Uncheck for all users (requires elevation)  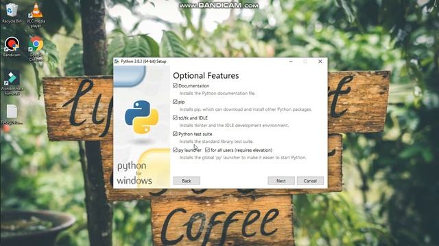click(207, 150)
